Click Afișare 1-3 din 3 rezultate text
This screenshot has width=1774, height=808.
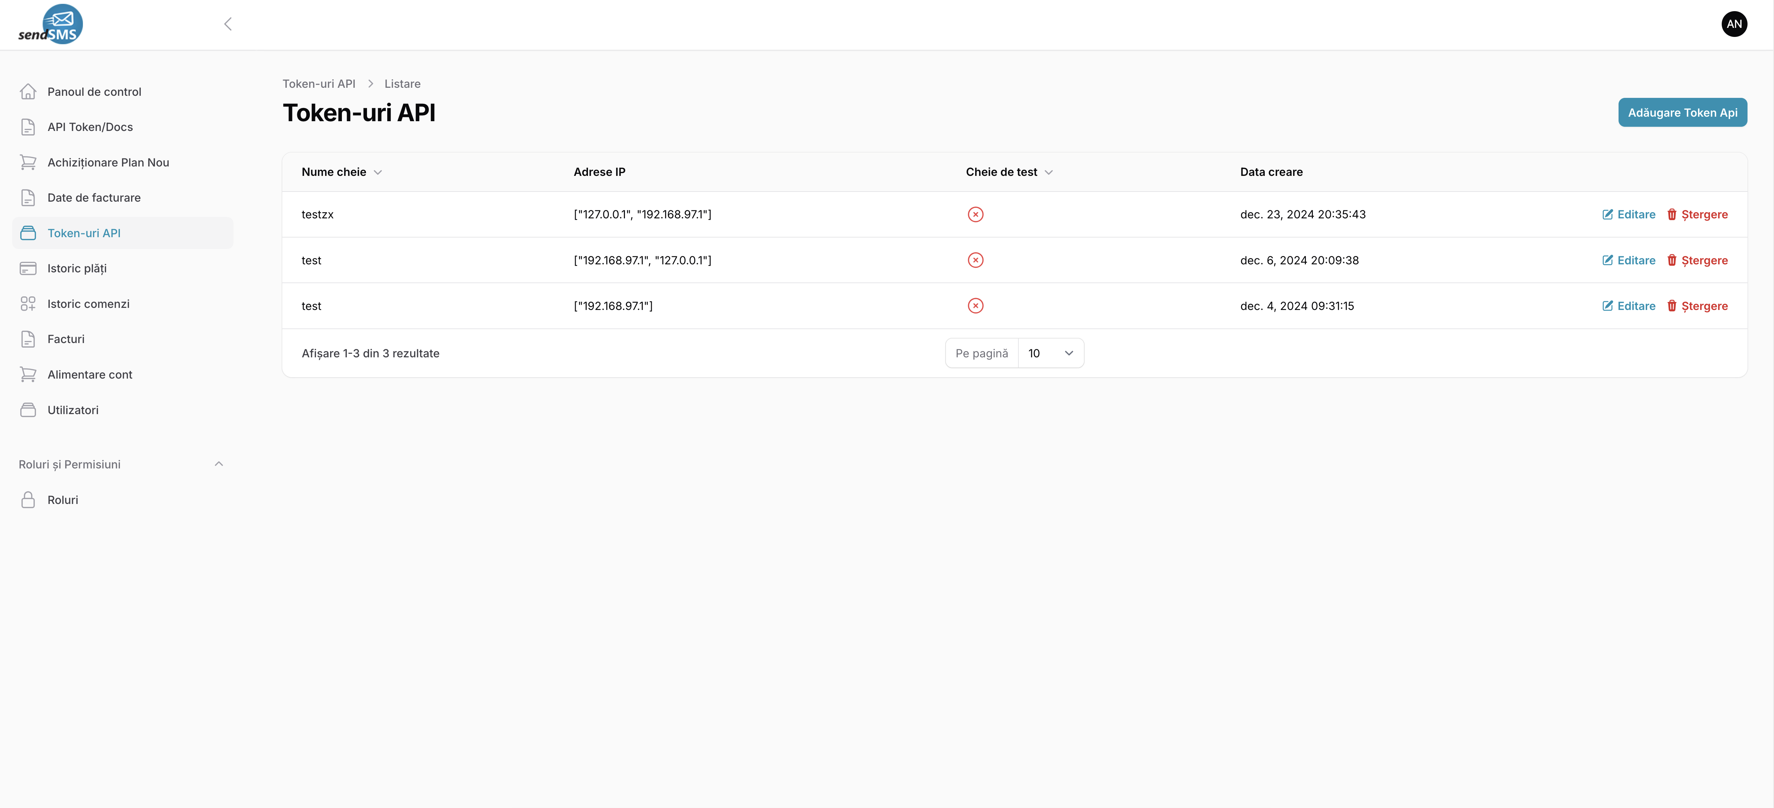tap(370, 353)
